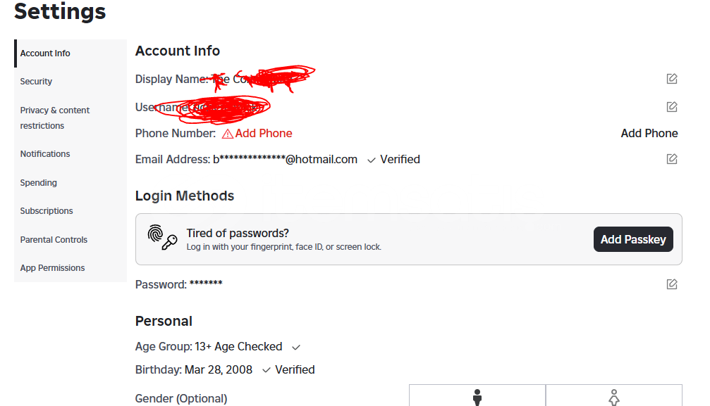
Task: Add a Passkey login method
Action: point(633,239)
